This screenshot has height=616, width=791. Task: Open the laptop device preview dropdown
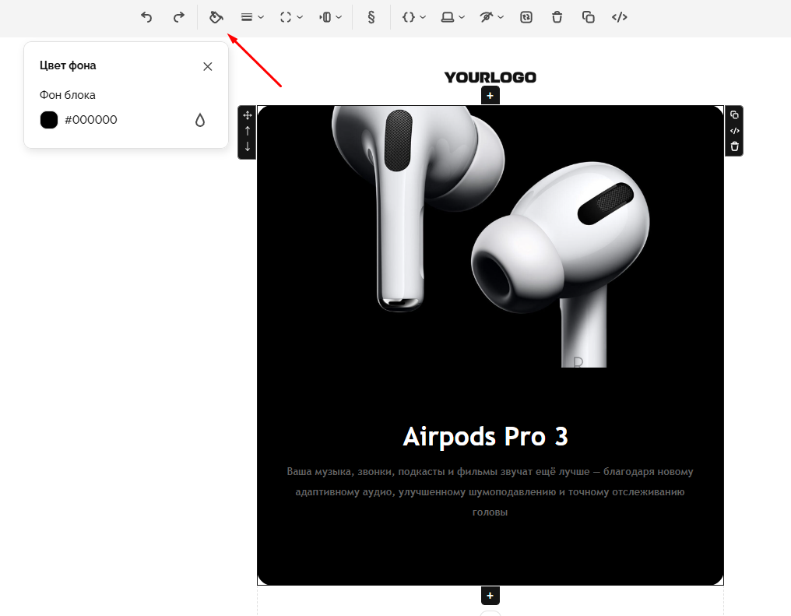(452, 17)
